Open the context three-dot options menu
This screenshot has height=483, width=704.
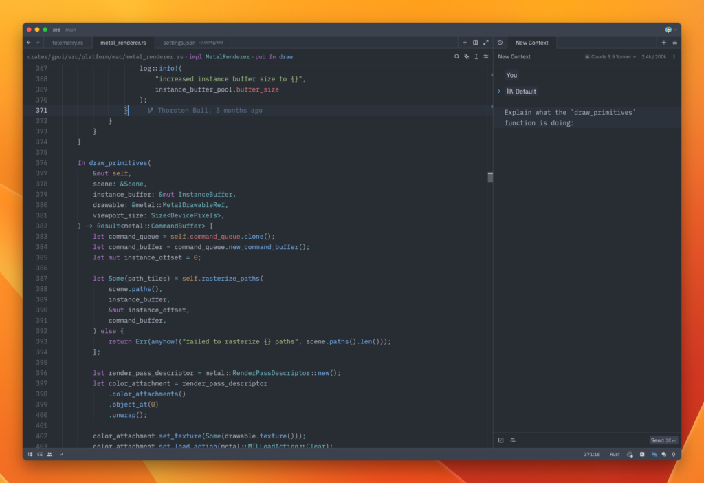click(x=674, y=56)
